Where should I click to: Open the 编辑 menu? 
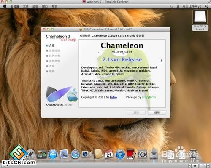35,6
